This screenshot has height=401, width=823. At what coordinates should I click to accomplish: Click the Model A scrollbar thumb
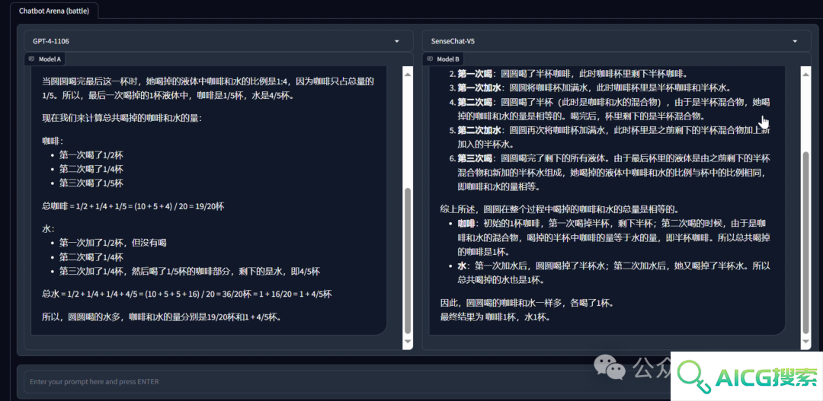(408, 259)
